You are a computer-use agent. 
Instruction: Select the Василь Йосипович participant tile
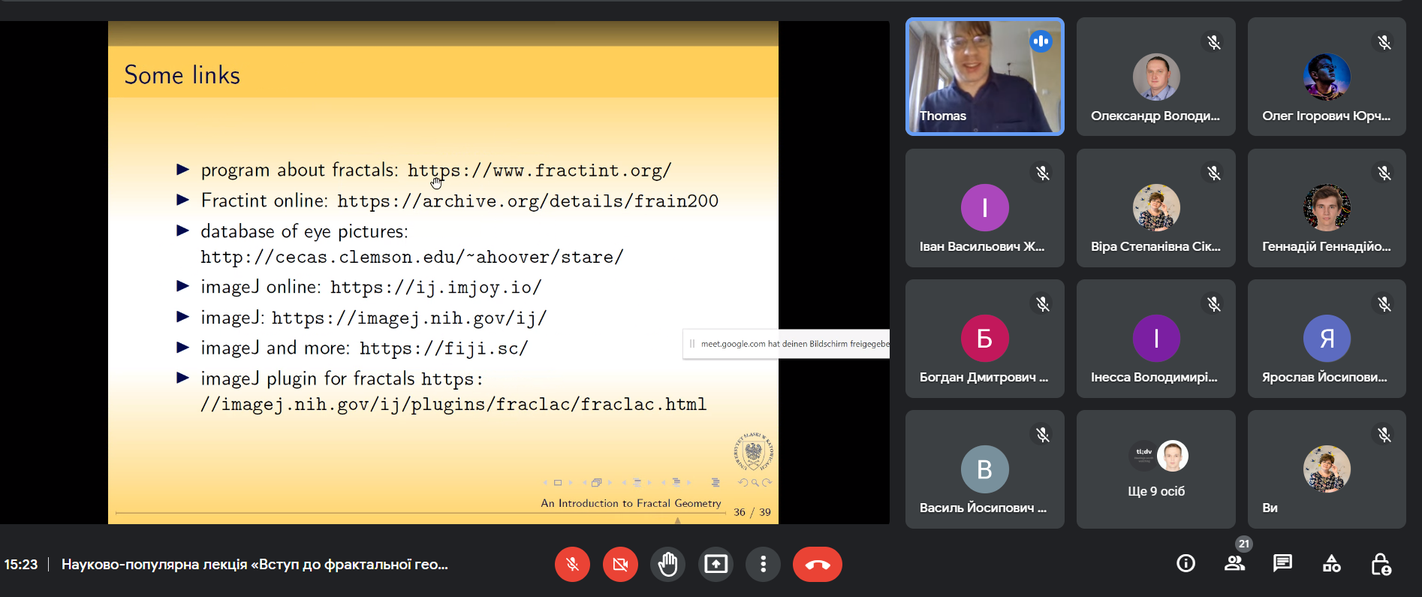coord(984,469)
